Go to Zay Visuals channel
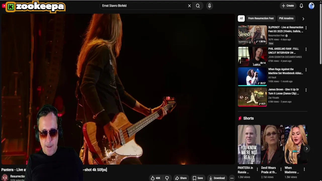 click(x=273, y=98)
